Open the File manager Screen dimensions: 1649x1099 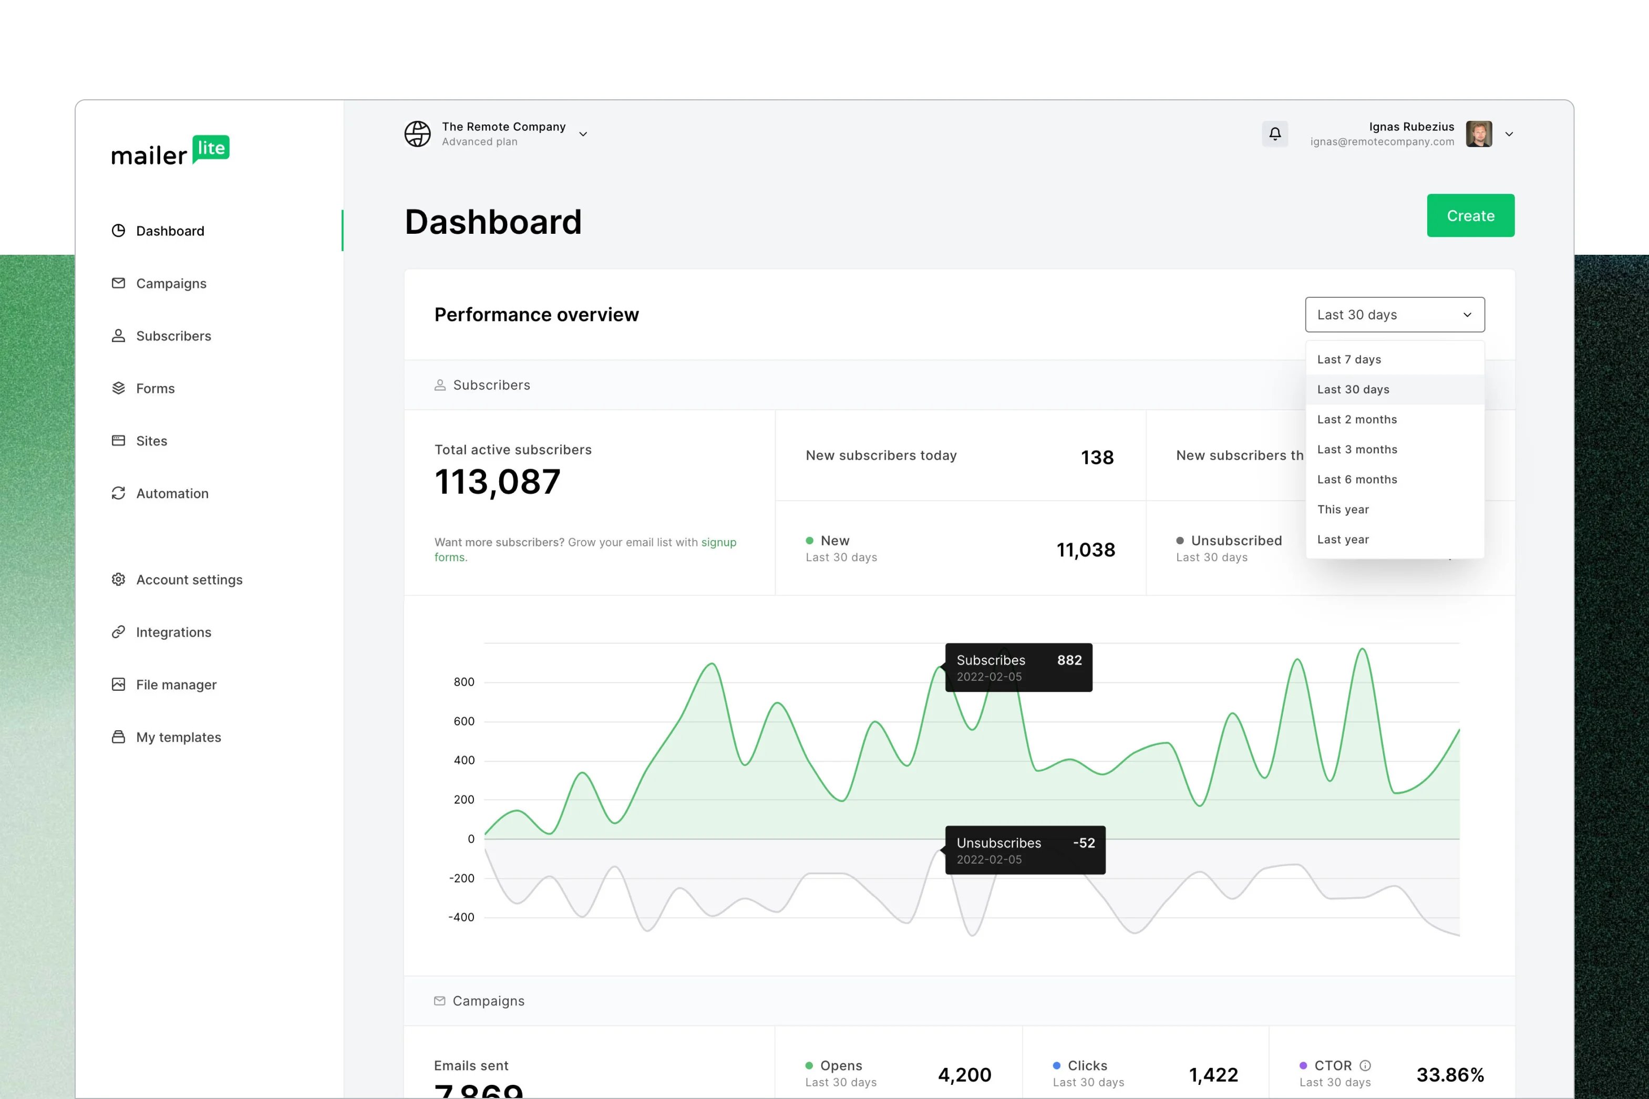point(176,684)
